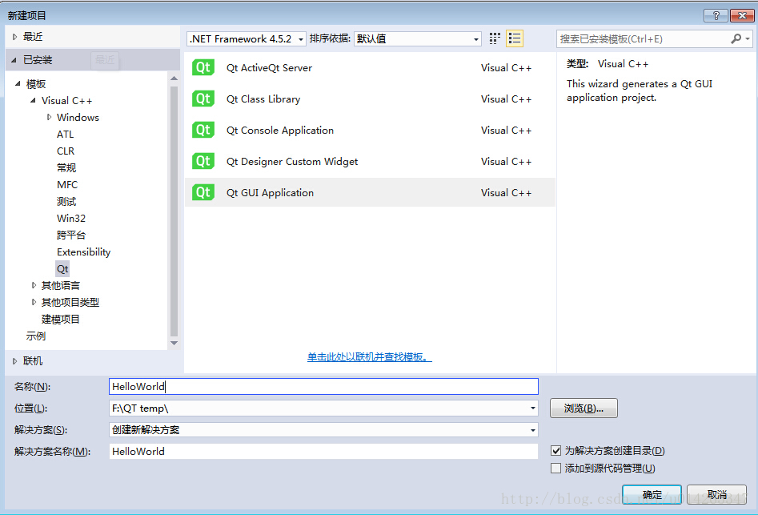Select the 建模项目 tree item
The image size is (758, 515).
[x=60, y=319]
